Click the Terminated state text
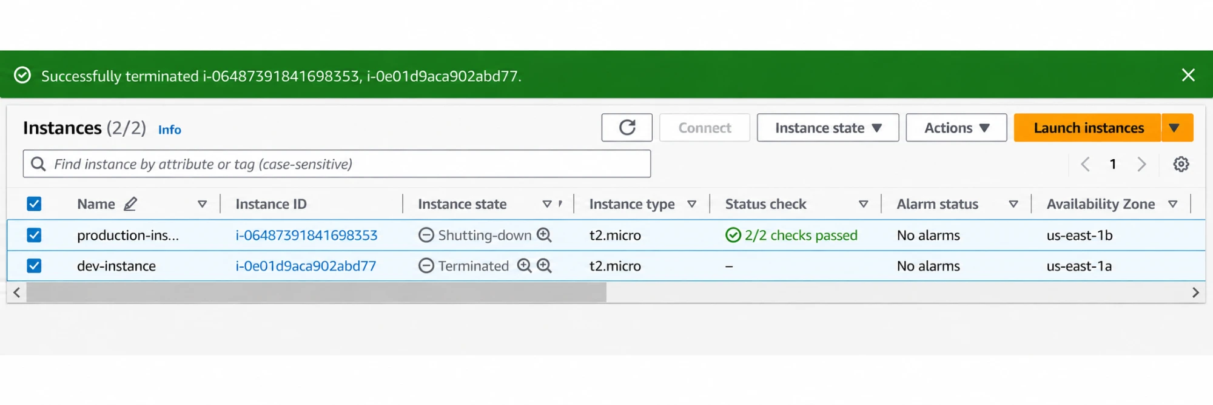The width and height of the screenshot is (1213, 405). tap(474, 266)
